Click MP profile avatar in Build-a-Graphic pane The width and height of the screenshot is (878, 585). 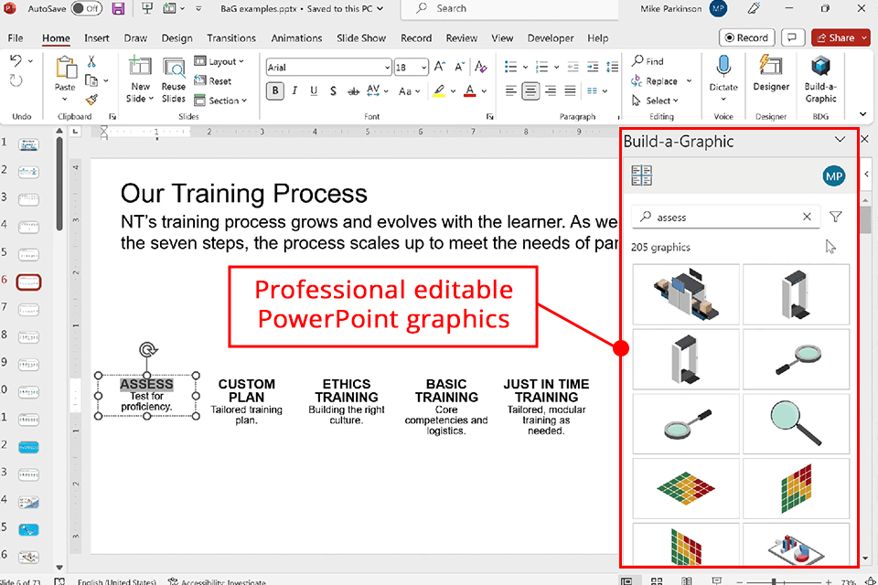click(x=834, y=175)
